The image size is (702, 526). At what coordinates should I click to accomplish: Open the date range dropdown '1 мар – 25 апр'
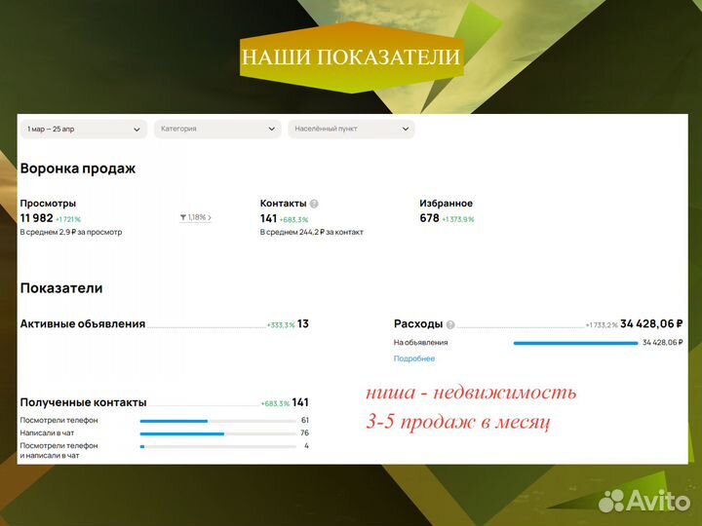point(84,130)
